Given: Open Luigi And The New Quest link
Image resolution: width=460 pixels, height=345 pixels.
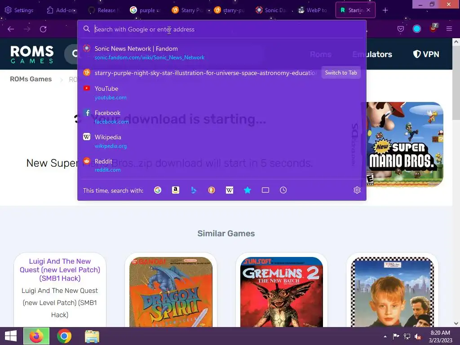Looking at the screenshot, I should [60, 270].
